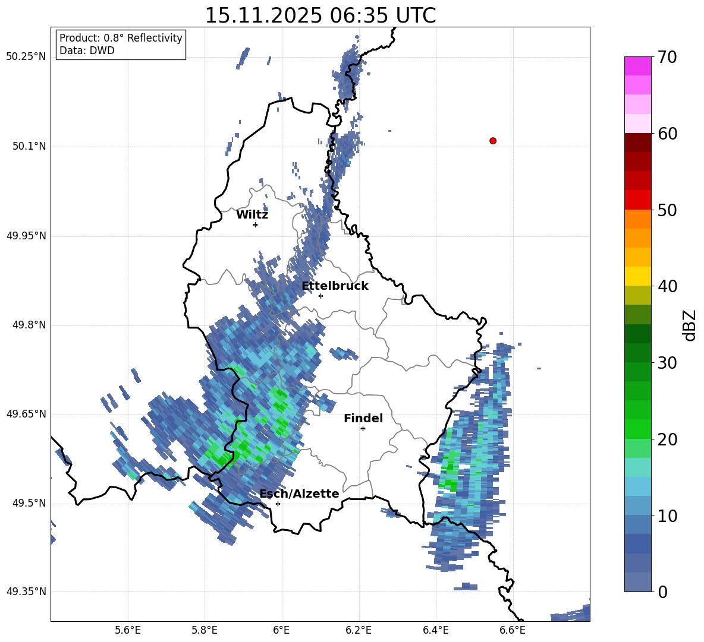Click the 50 tick on colorbar
Image resolution: width=704 pixels, height=642 pixels.
[667, 210]
